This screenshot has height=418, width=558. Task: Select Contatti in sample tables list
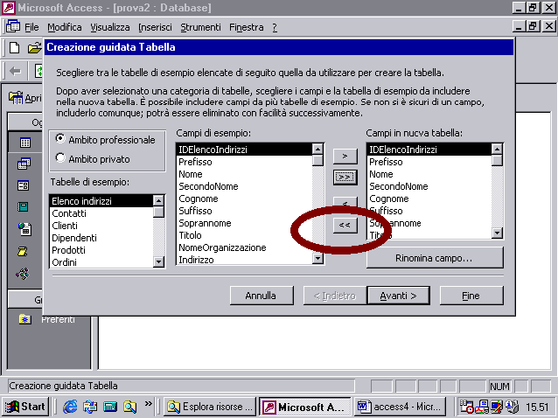101,213
